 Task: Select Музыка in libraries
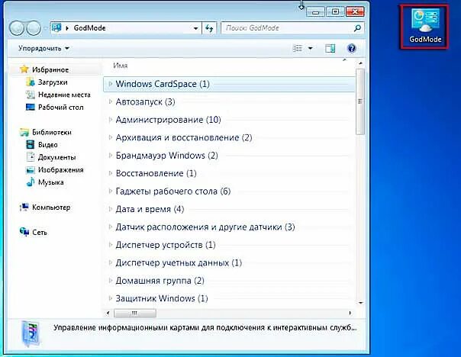pyautogui.click(x=50, y=182)
